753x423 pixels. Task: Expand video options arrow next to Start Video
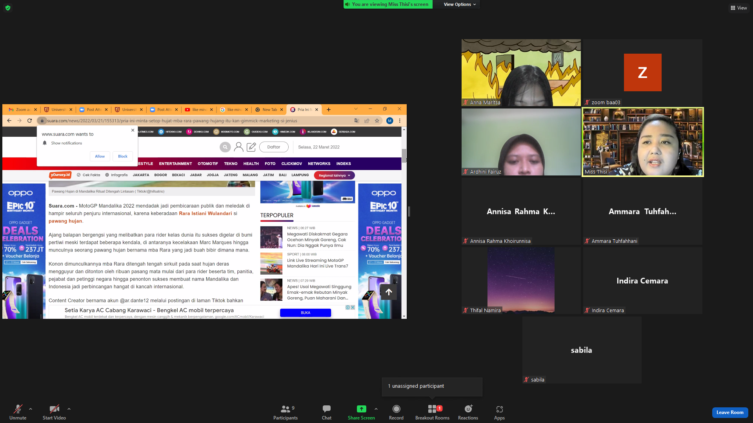click(x=69, y=409)
